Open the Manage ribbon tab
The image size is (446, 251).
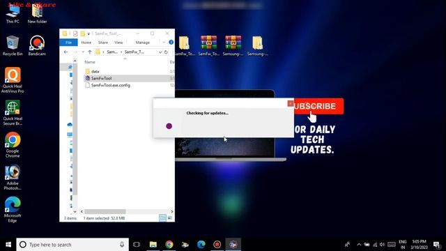(x=142, y=43)
